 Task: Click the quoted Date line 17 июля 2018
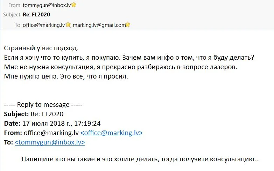click(x=52, y=124)
